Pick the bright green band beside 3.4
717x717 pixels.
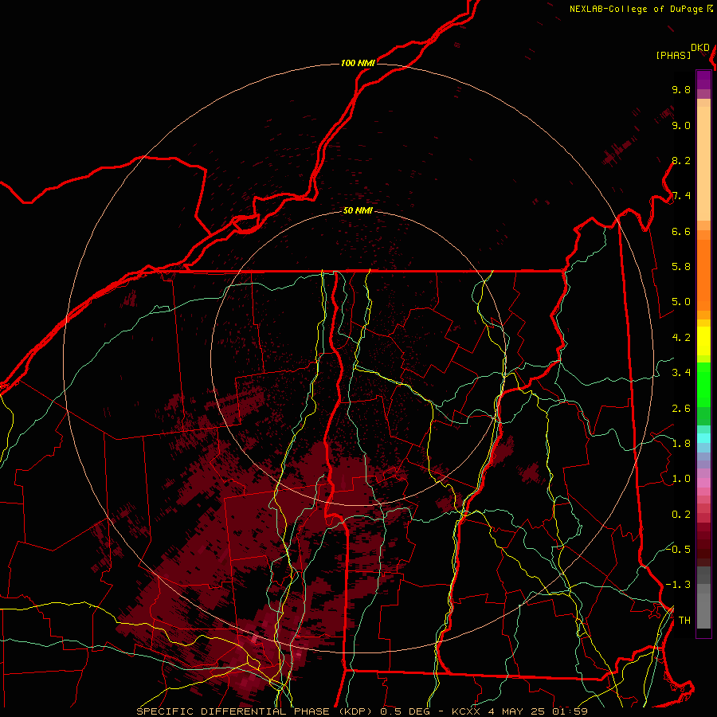[703, 385]
